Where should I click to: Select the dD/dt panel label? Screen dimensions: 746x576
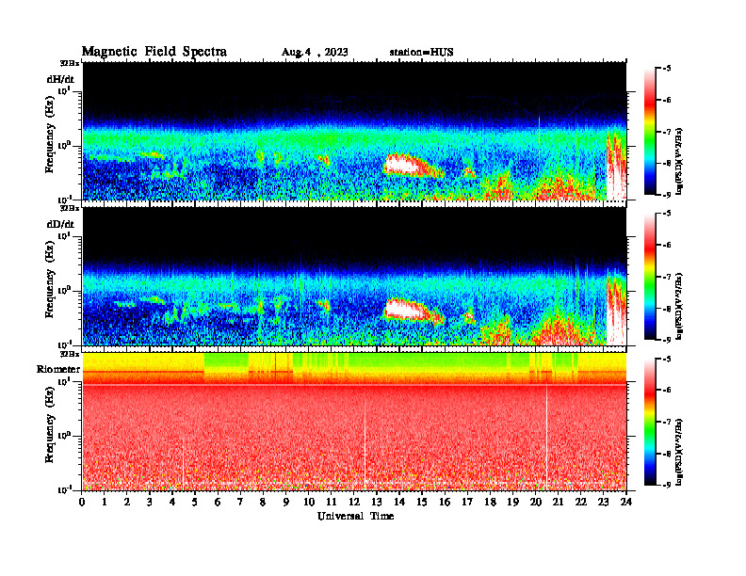tap(60, 224)
